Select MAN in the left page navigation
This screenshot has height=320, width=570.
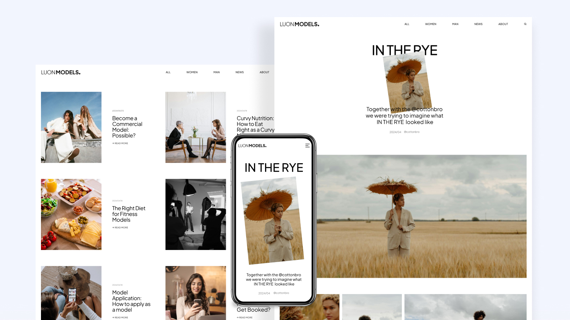(x=217, y=72)
